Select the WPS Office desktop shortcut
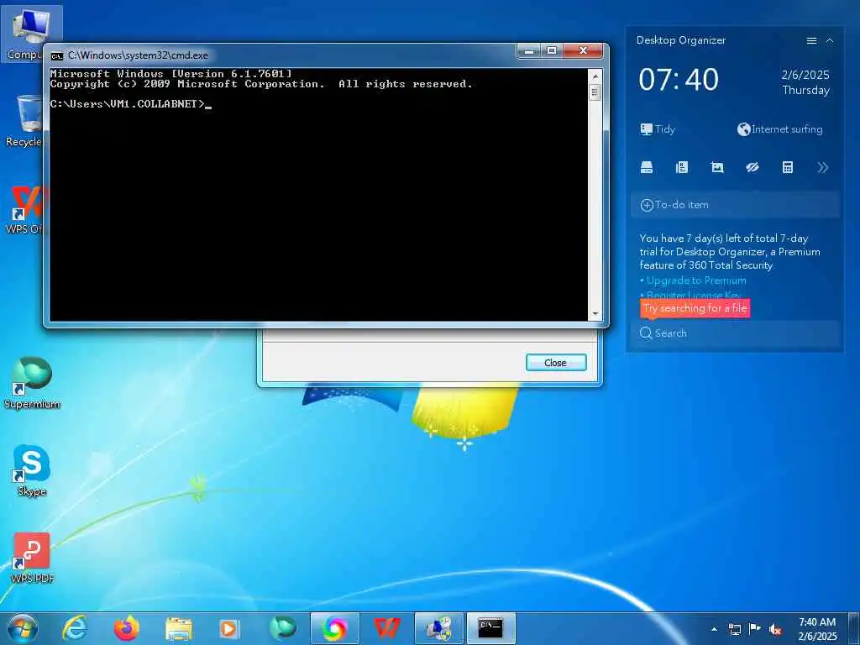This screenshot has width=860, height=645. tap(24, 209)
